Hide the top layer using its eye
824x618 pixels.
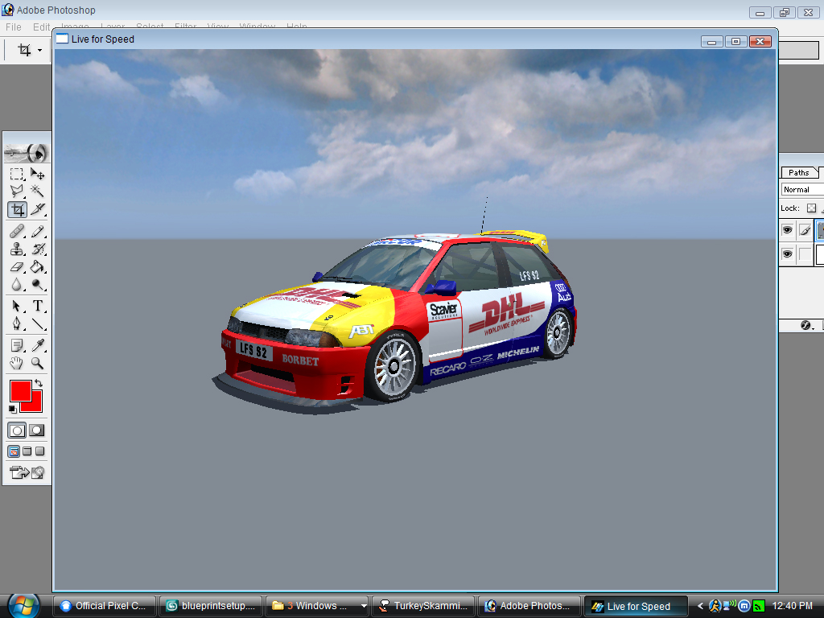tap(787, 229)
